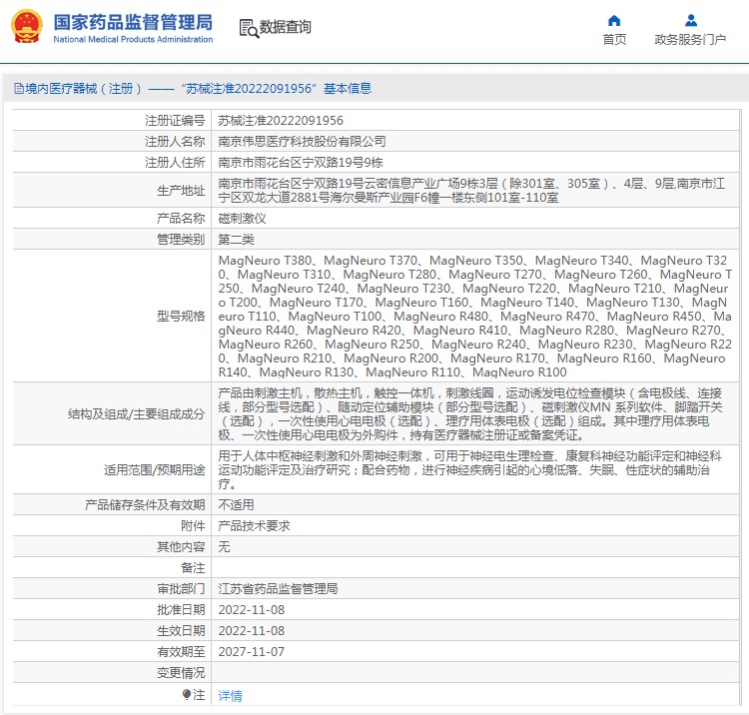Click 南京伟思医疗科技股份有限公司 registrant name
749x715 pixels.
coord(302,142)
